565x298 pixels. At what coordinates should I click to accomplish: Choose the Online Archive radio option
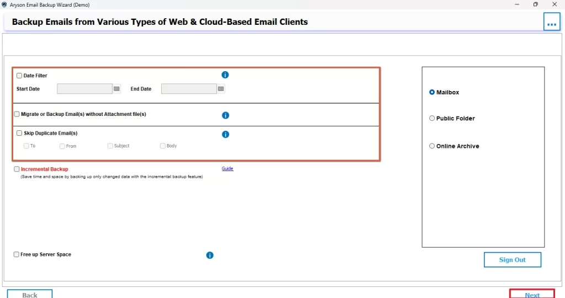point(432,146)
